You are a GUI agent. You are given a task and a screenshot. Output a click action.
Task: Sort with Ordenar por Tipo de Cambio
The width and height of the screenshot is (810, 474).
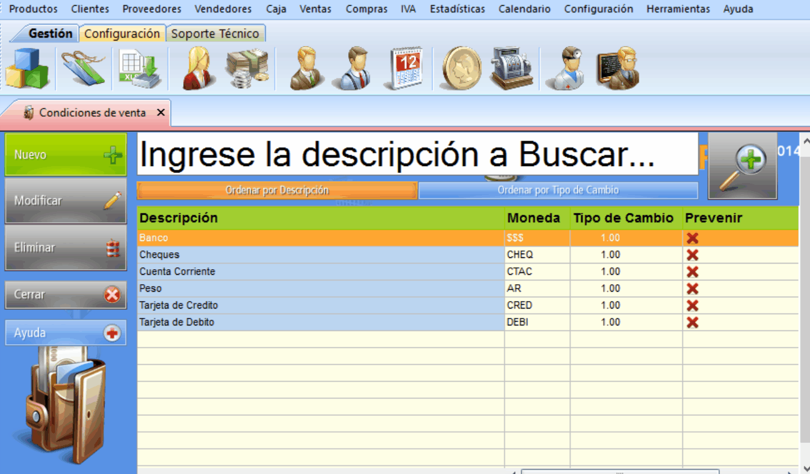[x=558, y=190]
